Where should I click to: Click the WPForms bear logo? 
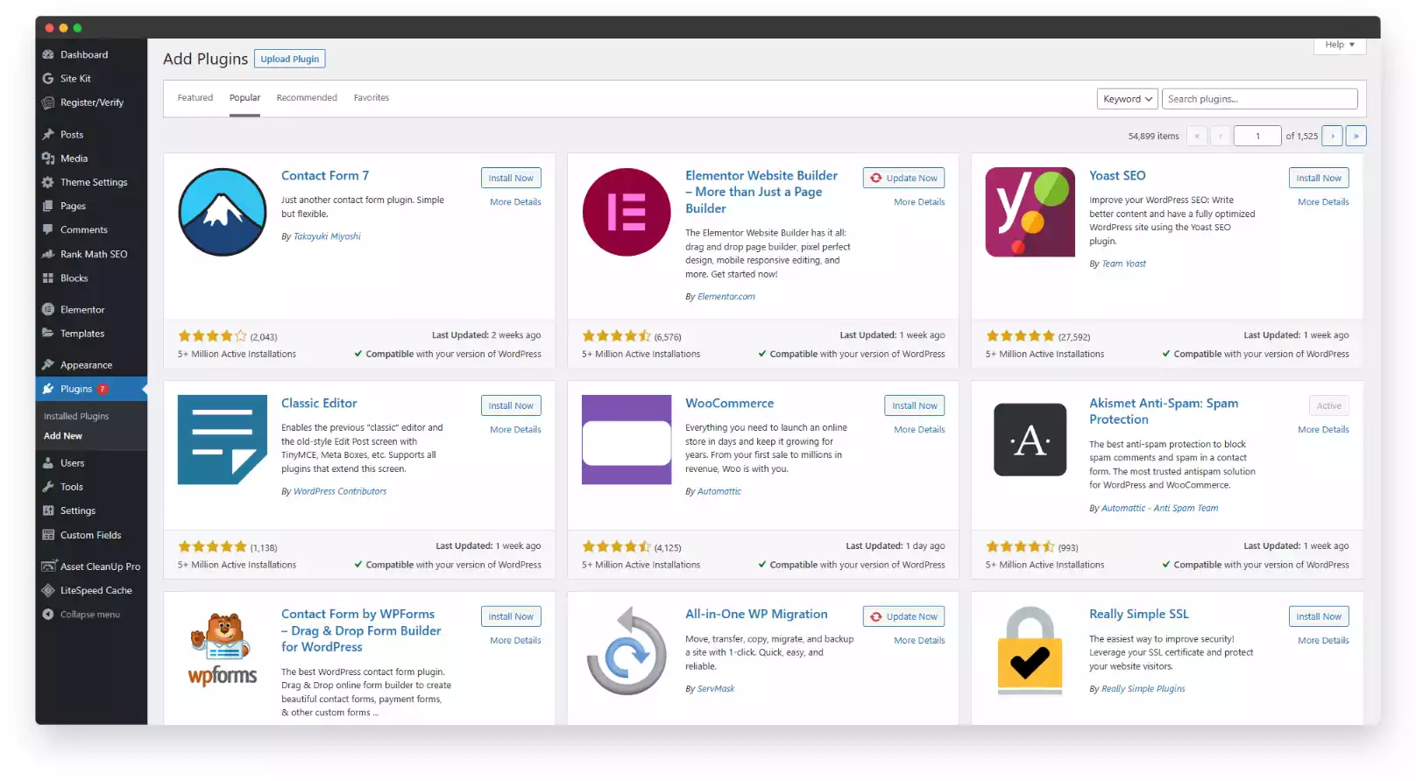pyautogui.click(x=223, y=651)
